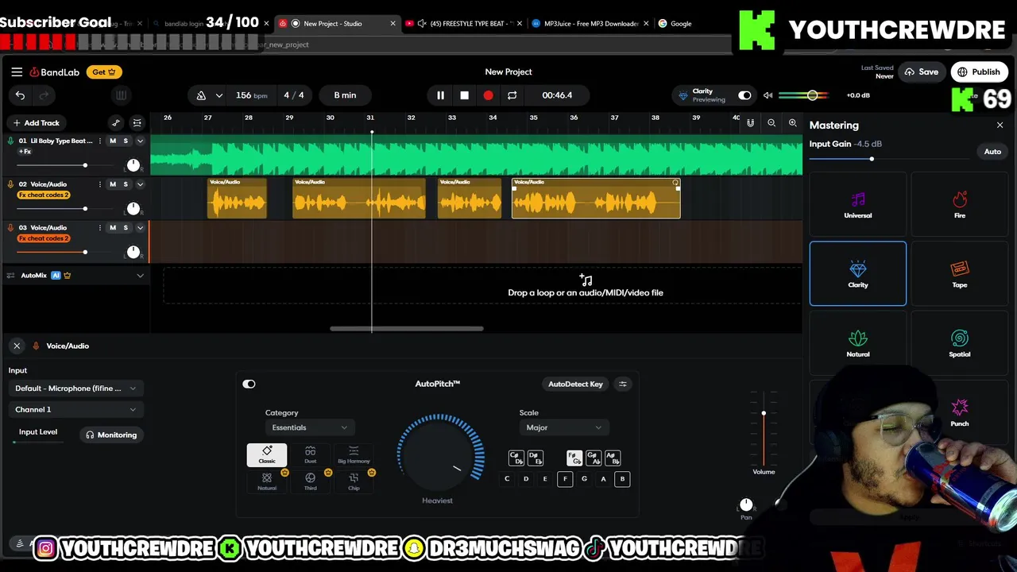The height and width of the screenshot is (572, 1017).
Task: Select the Fire mastering preset
Action: [x=960, y=204]
